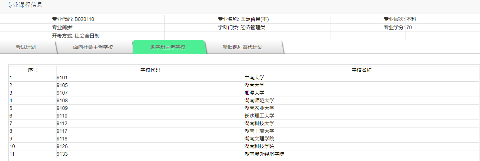This screenshot has height=161, width=480.
Task: Click the 专业简拼 label
Action: [x=62, y=28]
